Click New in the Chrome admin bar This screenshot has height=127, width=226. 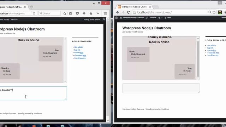[168, 18]
